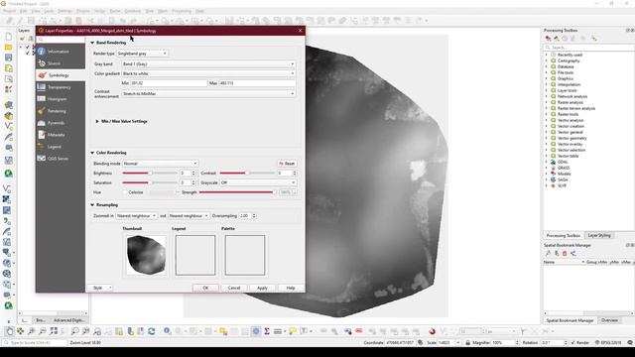This screenshot has width=635, height=357.
Task: Switch to the Pyramids tab
Action: click(61, 123)
